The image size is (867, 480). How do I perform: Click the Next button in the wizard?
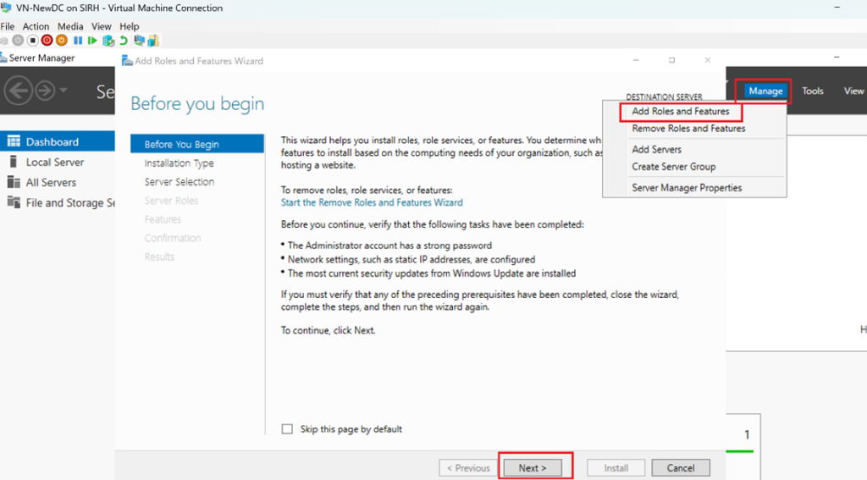533,468
